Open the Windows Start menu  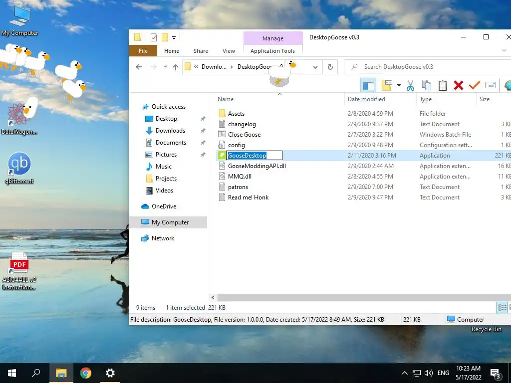point(12,373)
